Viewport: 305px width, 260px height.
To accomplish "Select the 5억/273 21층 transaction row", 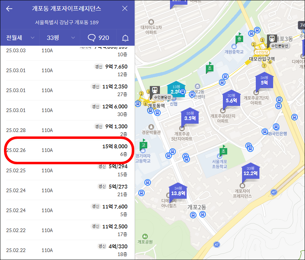I will coord(67,190).
